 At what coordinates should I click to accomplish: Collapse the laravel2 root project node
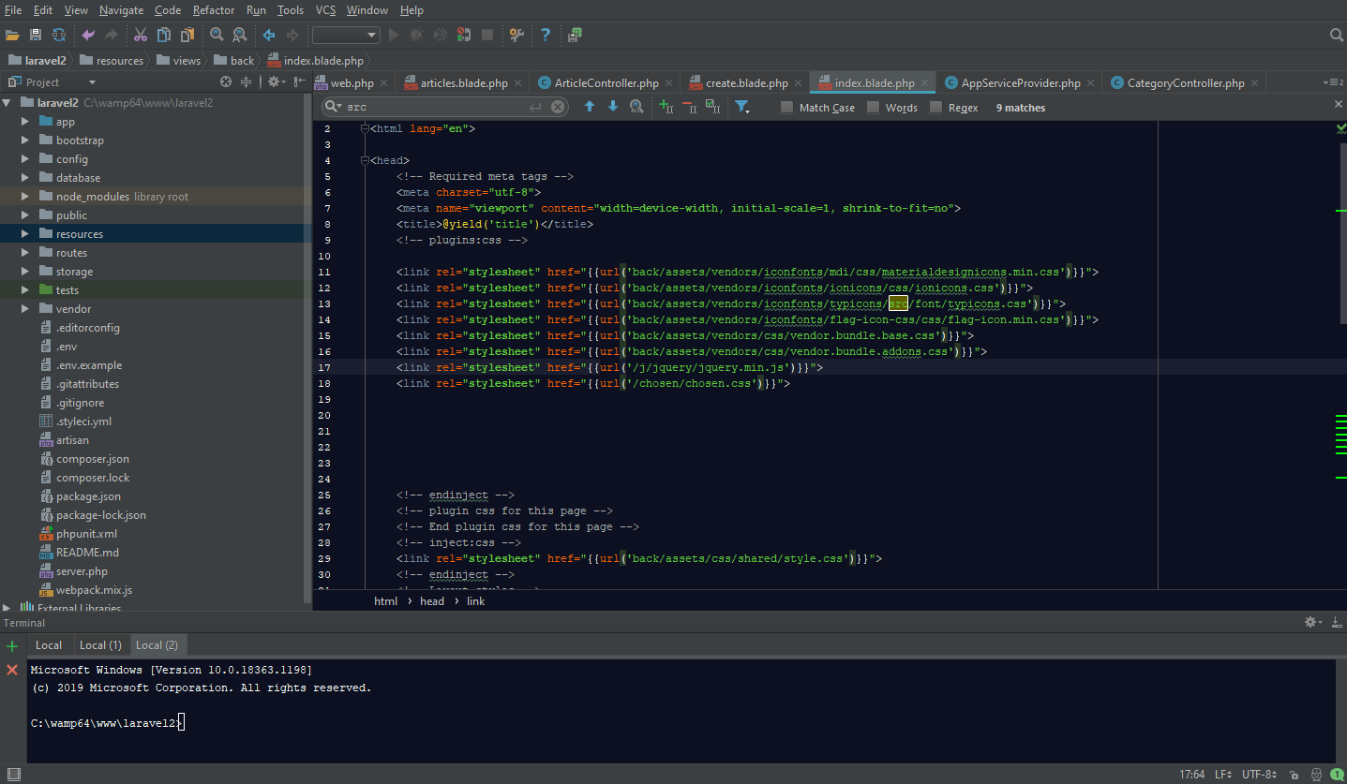pyautogui.click(x=7, y=103)
